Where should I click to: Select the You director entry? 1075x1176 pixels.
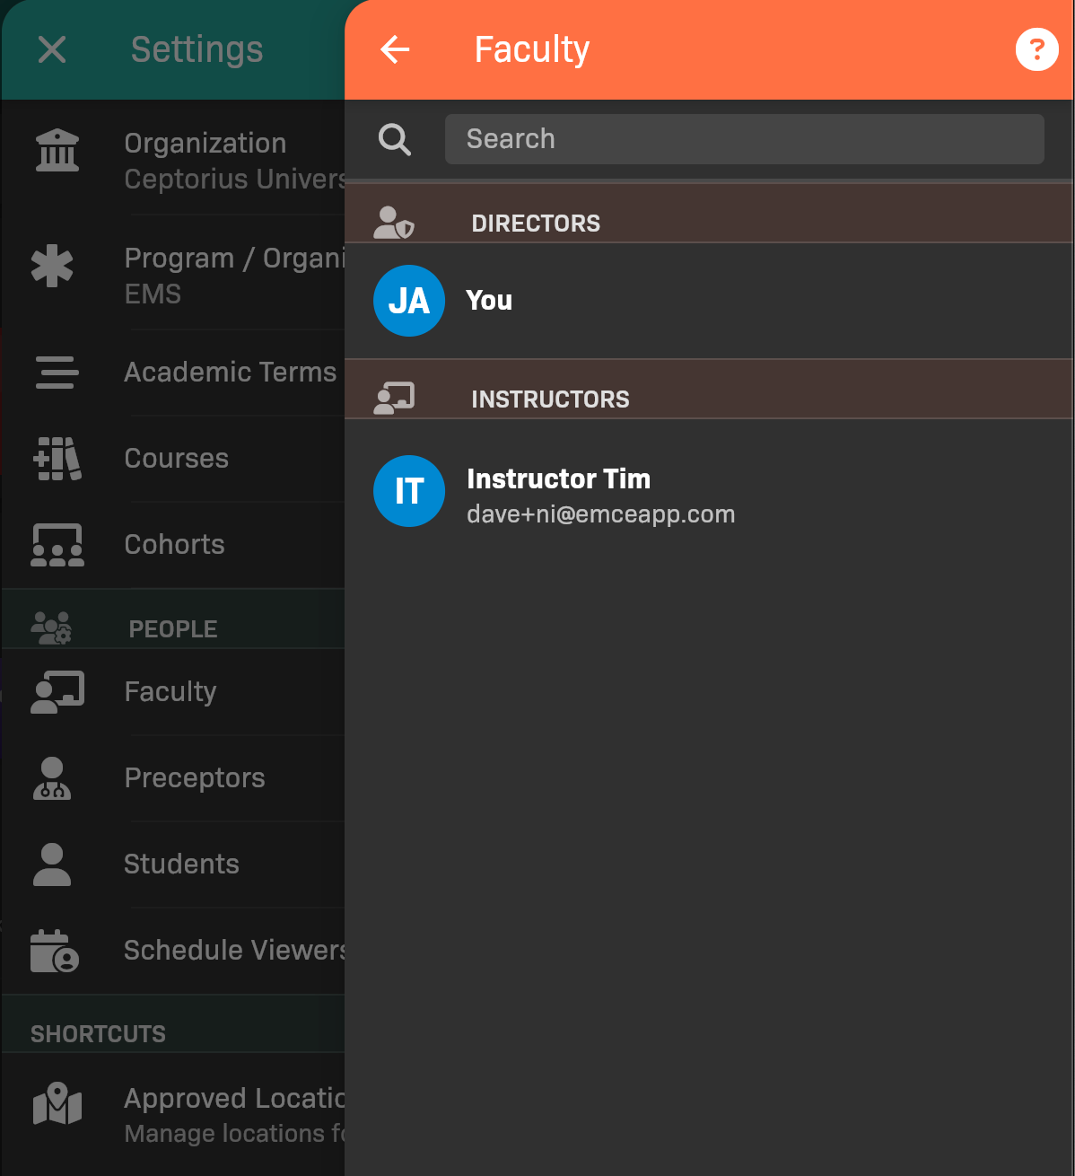tap(490, 301)
